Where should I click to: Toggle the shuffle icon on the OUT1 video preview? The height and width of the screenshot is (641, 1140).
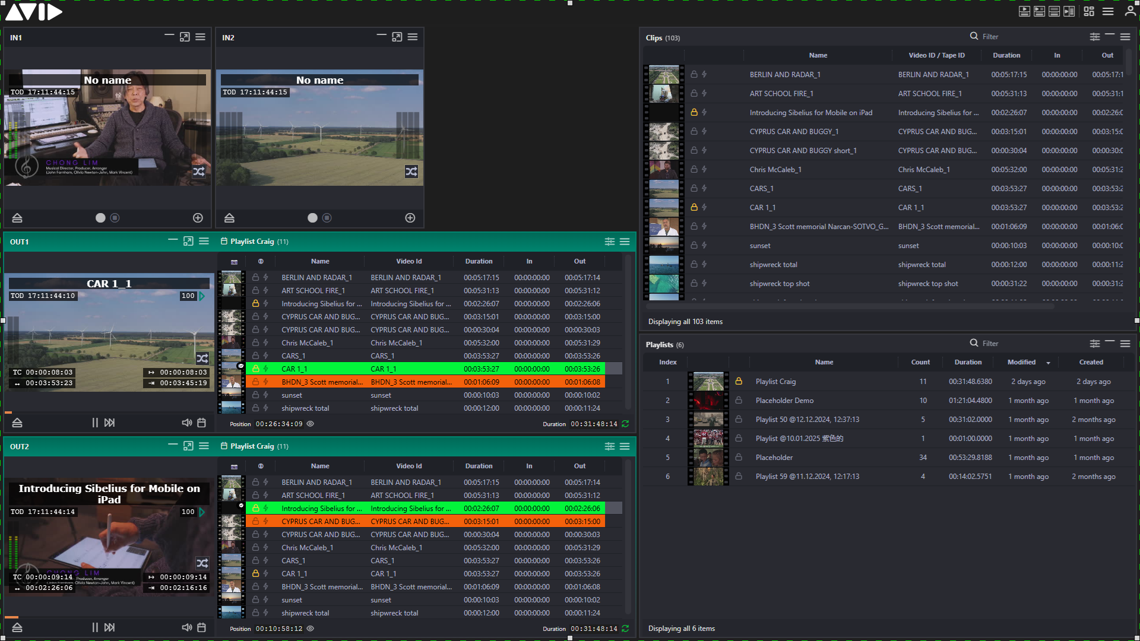click(202, 358)
